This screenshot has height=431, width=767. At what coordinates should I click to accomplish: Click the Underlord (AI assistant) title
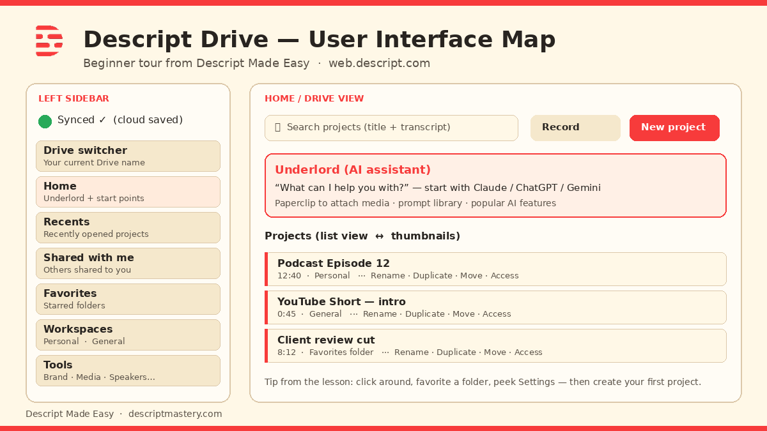point(353,170)
